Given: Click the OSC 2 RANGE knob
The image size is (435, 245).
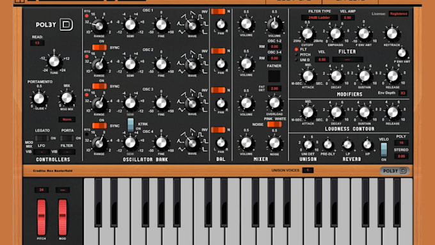Looking at the screenshot, I should pyautogui.click(x=99, y=65).
